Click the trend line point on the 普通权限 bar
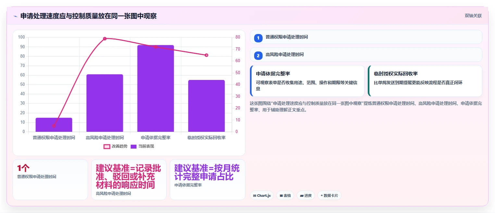The image size is (495, 213). (54, 126)
